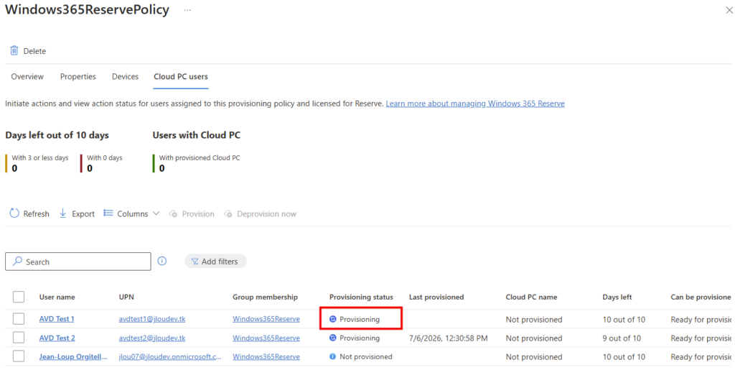Close the Windows365ReservePolicy pane

click(x=729, y=10)
